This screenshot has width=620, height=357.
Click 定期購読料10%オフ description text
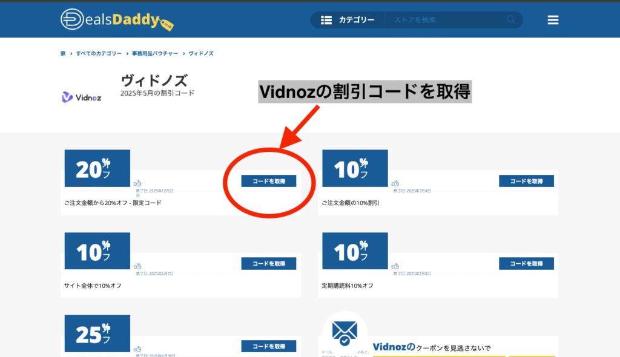pyautogui.click(x=348, y=286)
